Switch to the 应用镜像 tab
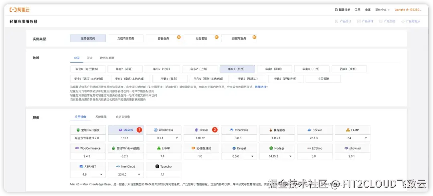433x196 pixels. (x=80, y=117)
